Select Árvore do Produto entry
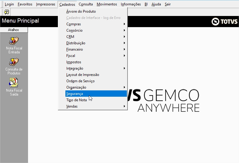 (96, 11)
